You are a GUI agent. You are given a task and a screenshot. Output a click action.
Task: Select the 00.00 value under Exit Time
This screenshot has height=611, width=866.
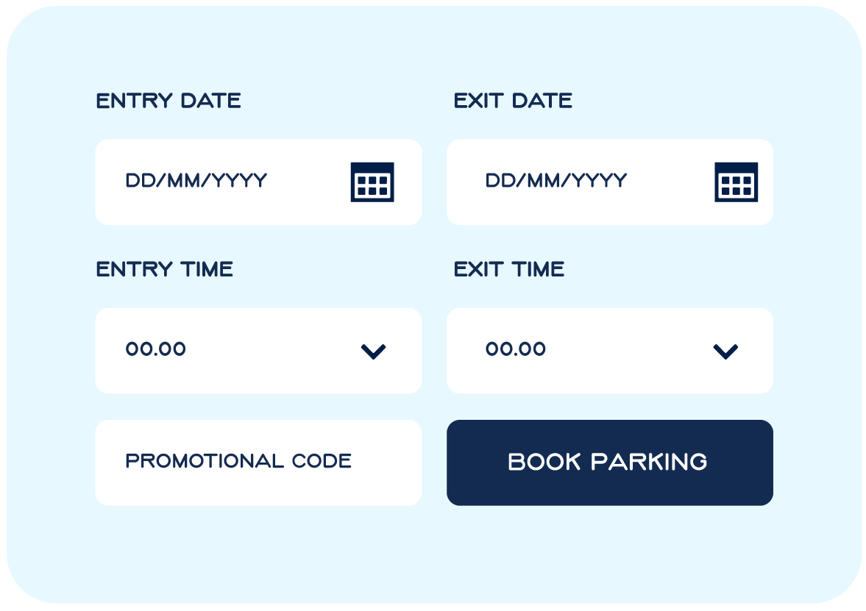click(x=516, y=349)
